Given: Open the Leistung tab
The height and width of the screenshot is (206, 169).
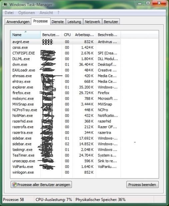Looking at the screenshot, I should click(x=74, y=22).
